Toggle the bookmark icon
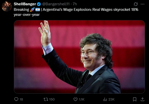The width and height of the screenshot is (149, 104). (135, 99)
